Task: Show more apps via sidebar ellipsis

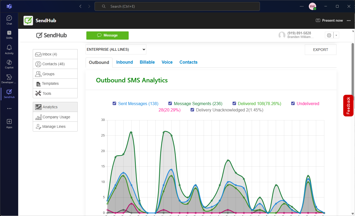Action: point(9,109)
